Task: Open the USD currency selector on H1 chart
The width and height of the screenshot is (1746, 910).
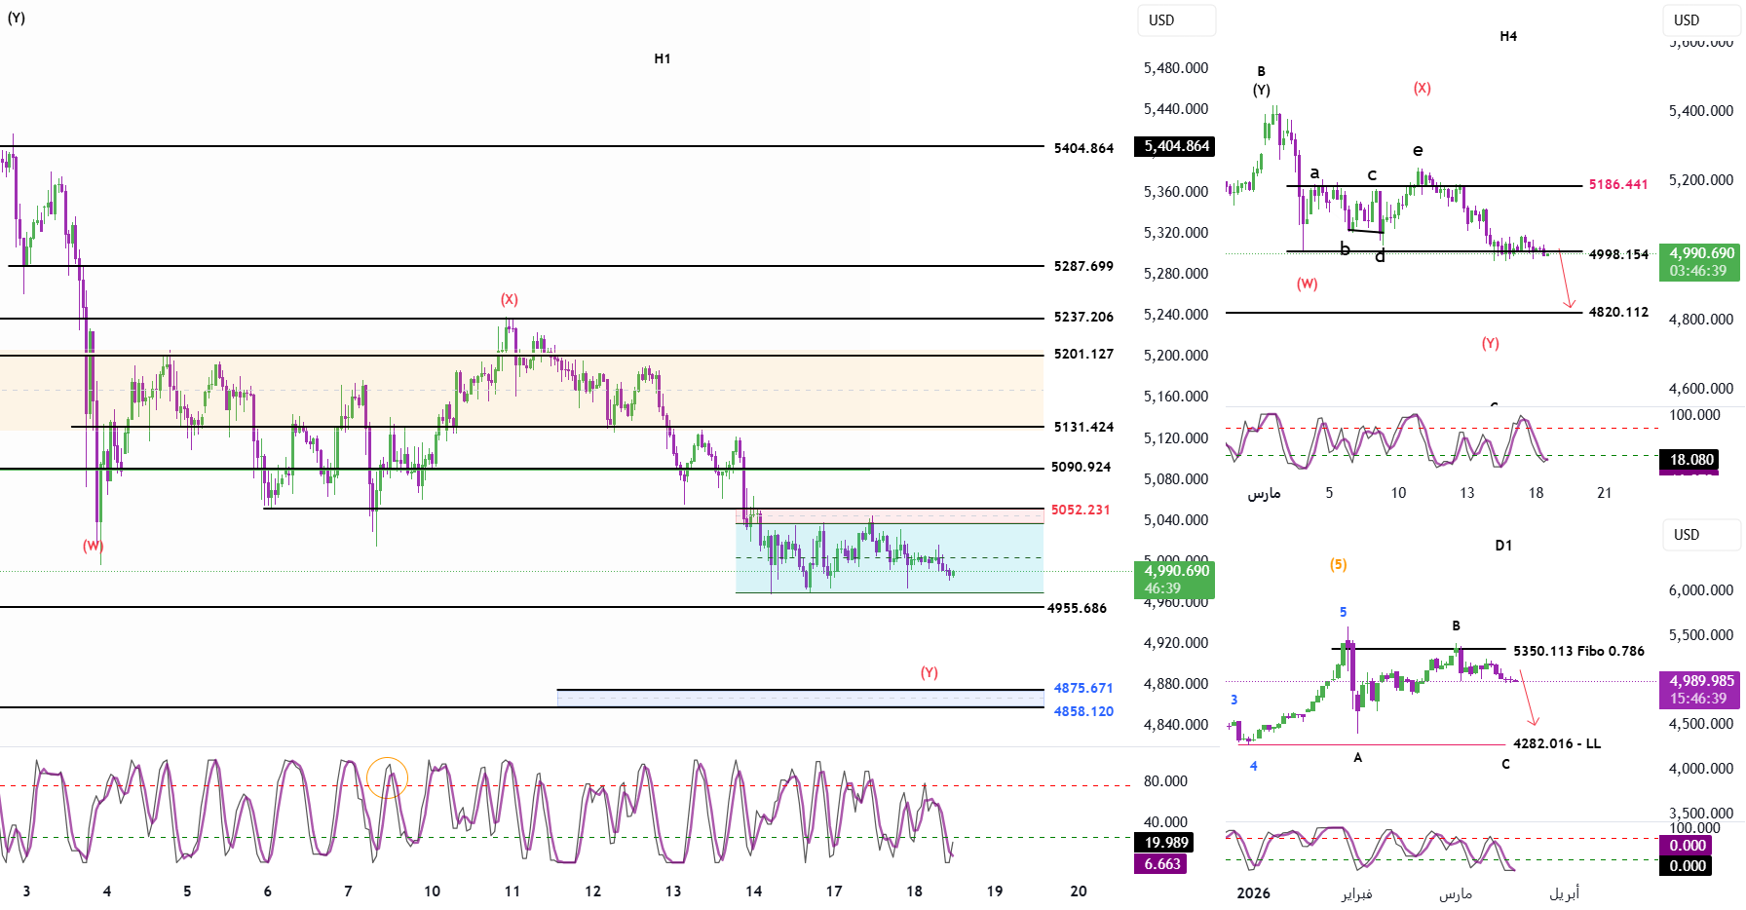Action: 1176,20
